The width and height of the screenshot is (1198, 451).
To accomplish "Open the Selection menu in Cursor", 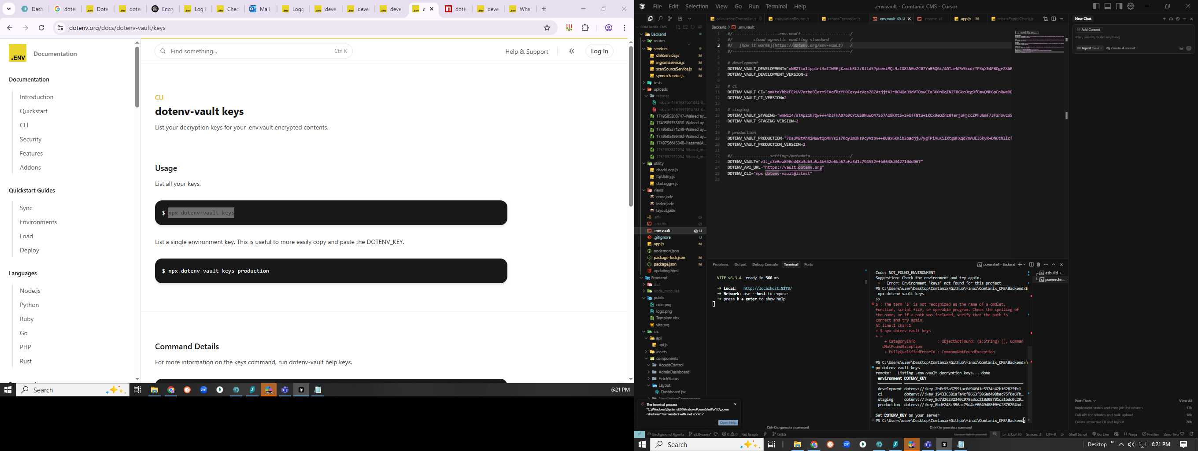I will click(696, 6).
